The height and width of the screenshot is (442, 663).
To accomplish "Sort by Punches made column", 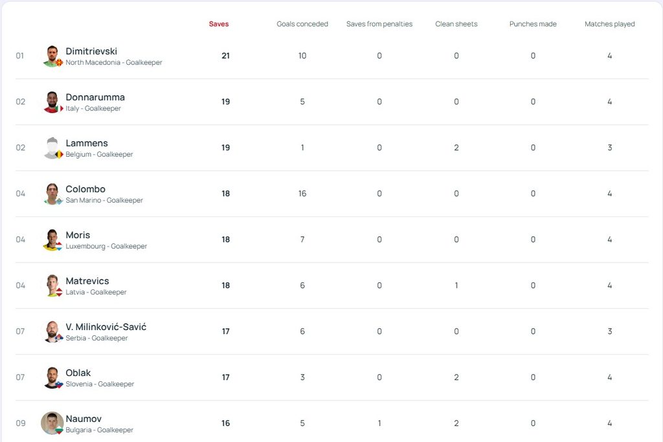I will point(533,24).
